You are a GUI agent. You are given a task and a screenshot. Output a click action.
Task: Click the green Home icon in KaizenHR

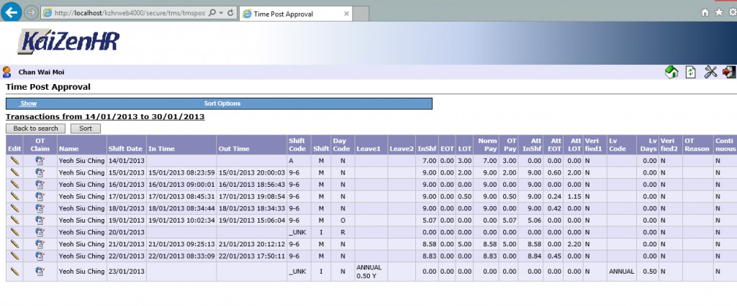[x=671, y=72]
